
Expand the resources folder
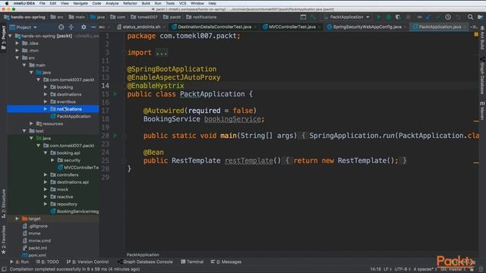coord(31,124)
